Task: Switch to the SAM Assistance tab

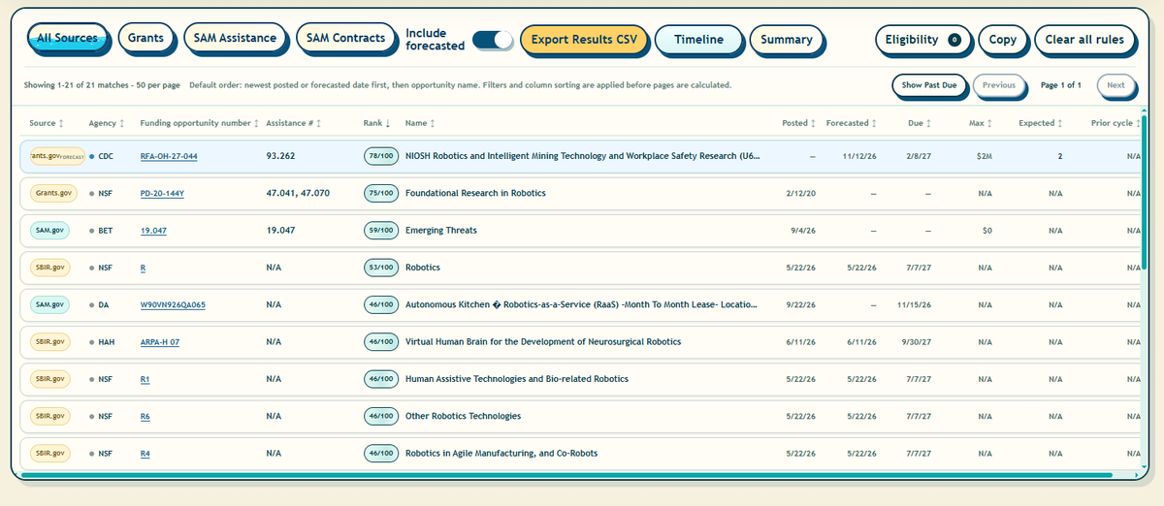Action: pos(235,39)
